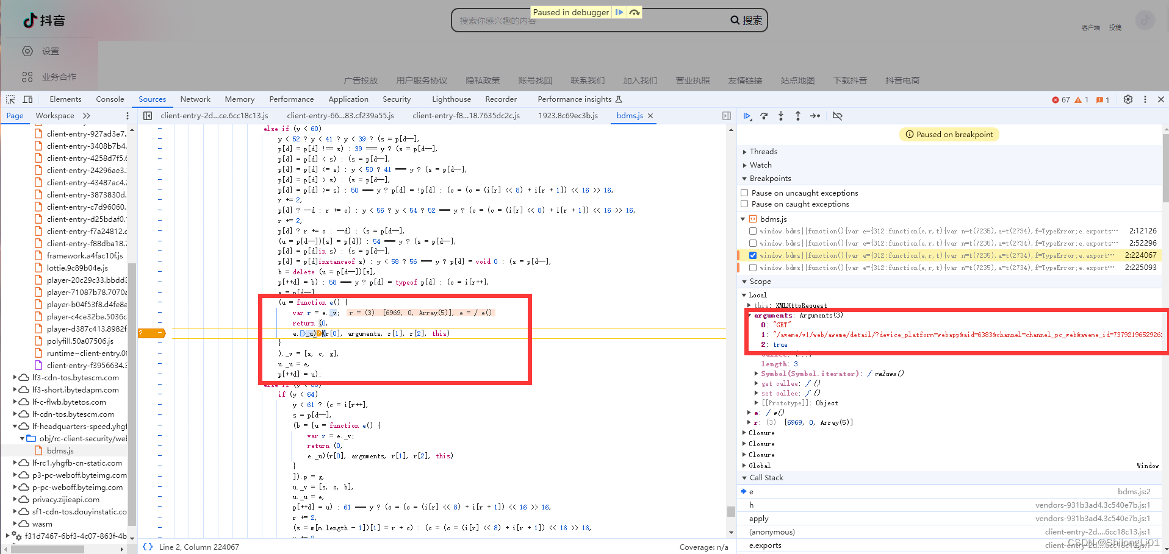Pretty print the source with braces icon
The height and width of the screenshot is (554, 1169).
pos(148,547)
